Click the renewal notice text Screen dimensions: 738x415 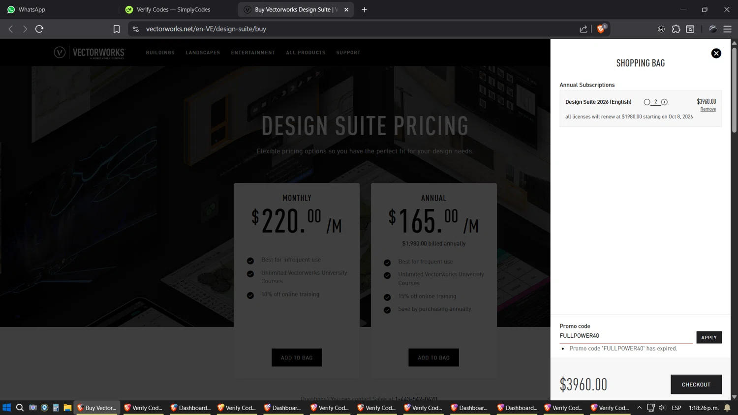pyautogui.click(x=629, y=117)
